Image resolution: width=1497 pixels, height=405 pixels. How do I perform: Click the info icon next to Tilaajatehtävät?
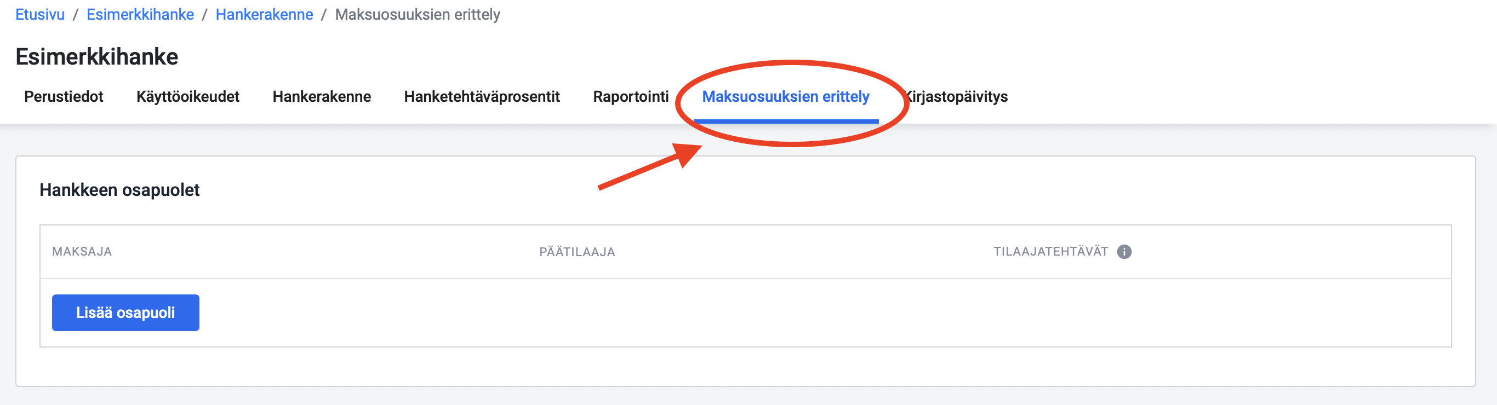[1124, 251]
